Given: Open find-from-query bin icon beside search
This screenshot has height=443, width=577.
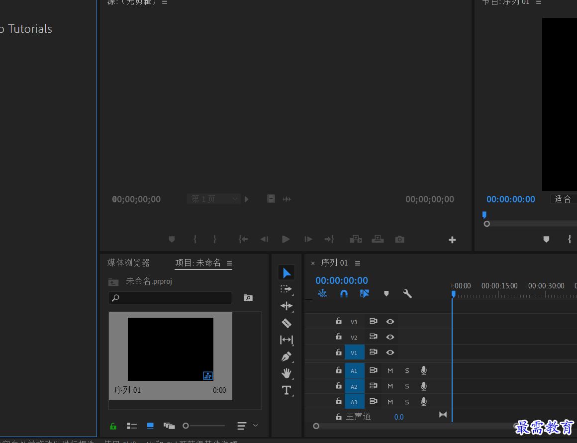Looking at the screenshot, I should point(248,298).
